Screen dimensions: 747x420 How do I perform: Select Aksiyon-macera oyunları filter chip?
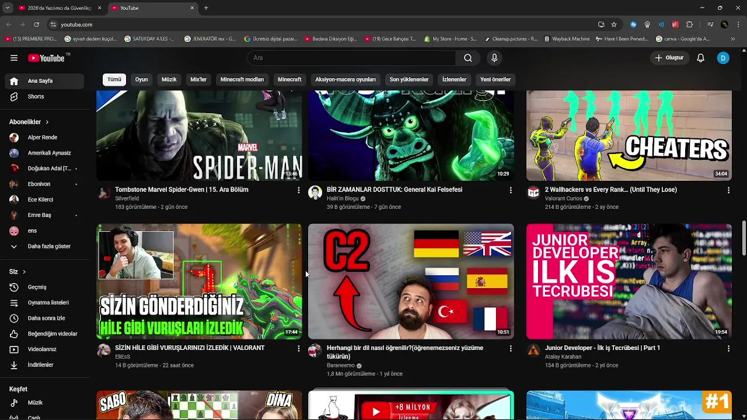click(x=345, y=79)
